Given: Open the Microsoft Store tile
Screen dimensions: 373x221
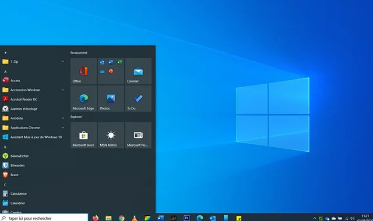Looking at the screenshot, I should coord(84,136).
